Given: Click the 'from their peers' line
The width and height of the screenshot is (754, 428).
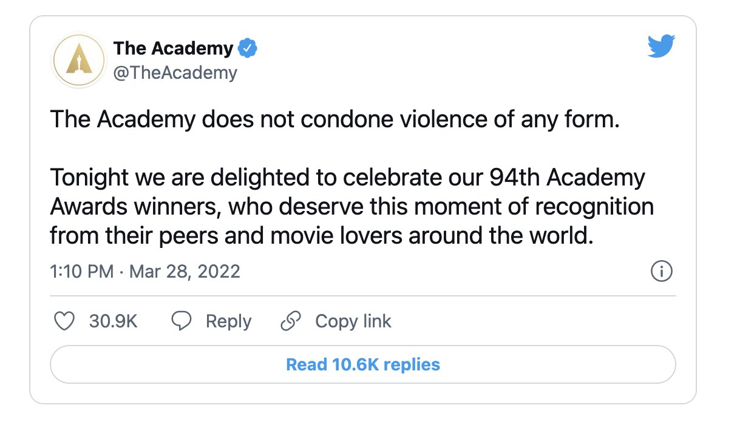Looking at the screenshot, I should [321, 235].
